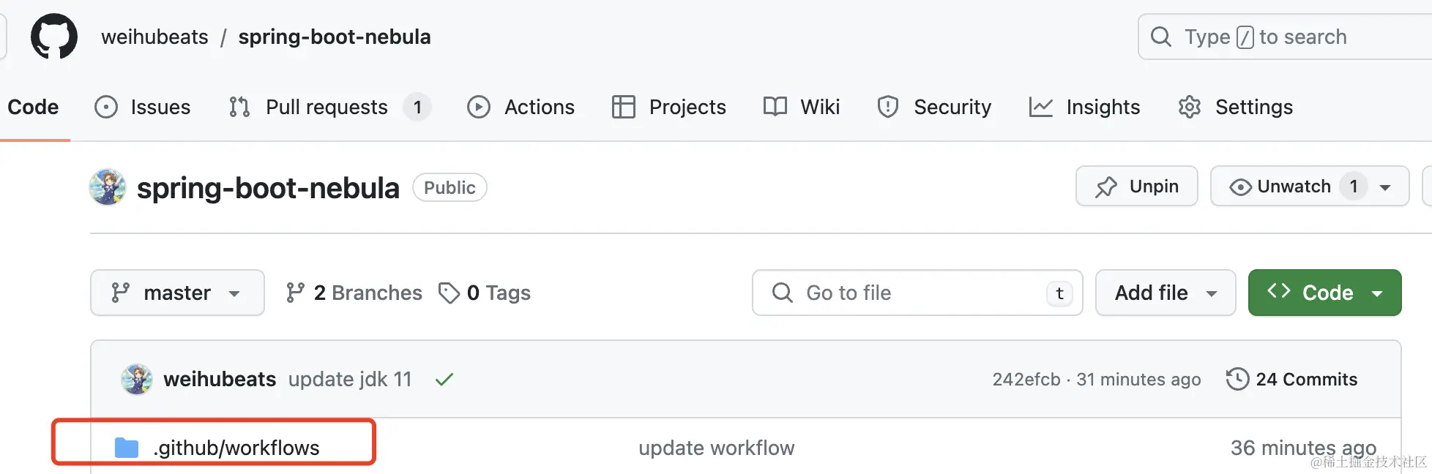1432x474 pixels.
Task: Click the GitHub Octocat logo
Action: click(x=54, y=37)
